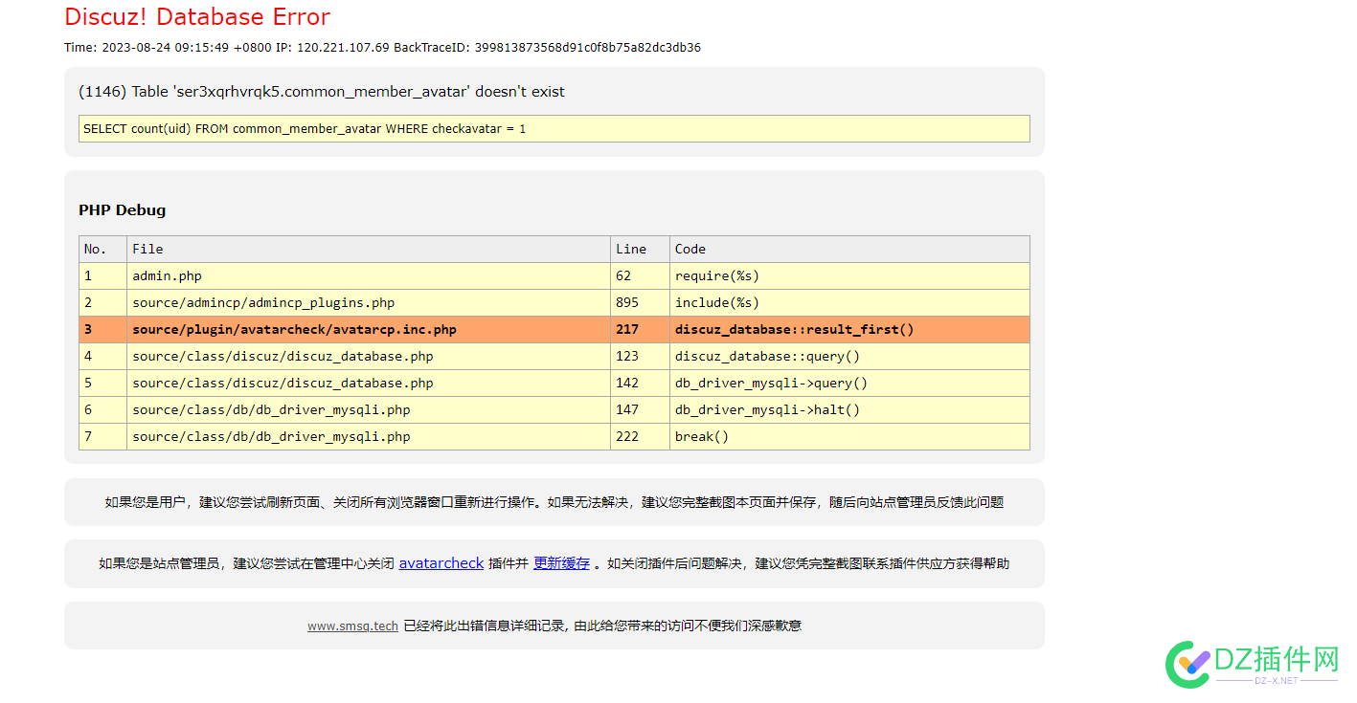Image resolution: width=1357 pixels, height=703 pixels.
Task: Click the No. column header
Action: point(102,249)
